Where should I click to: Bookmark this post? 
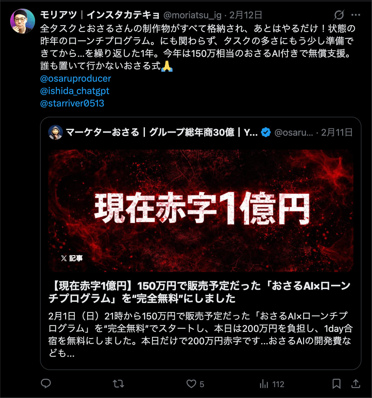pyautogui.click(x=336, y=384)
